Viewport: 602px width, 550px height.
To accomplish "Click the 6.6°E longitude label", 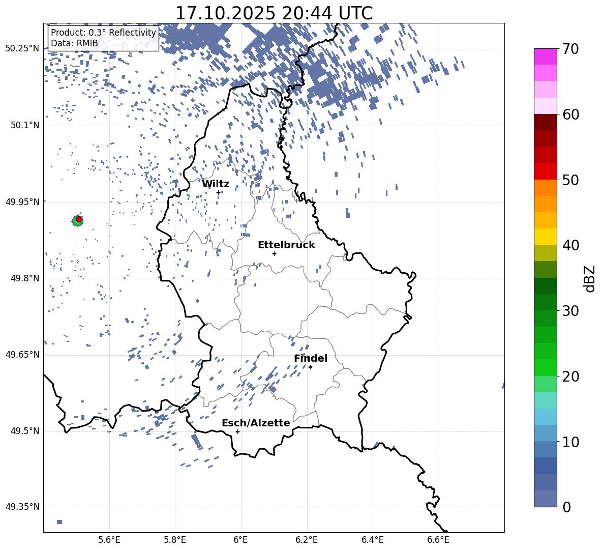I will [x=438, y=540].
